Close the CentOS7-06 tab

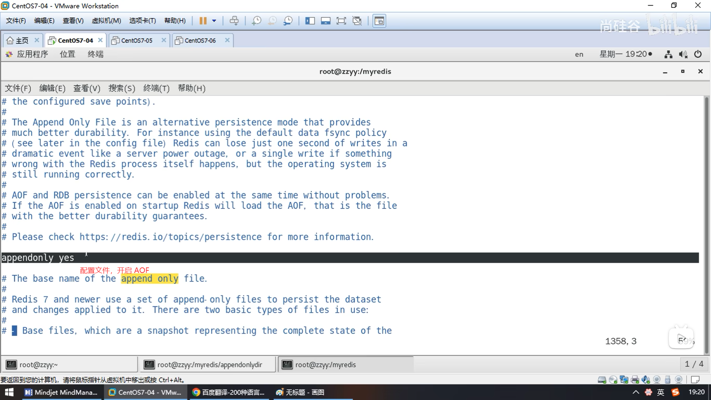coord(227,40)
